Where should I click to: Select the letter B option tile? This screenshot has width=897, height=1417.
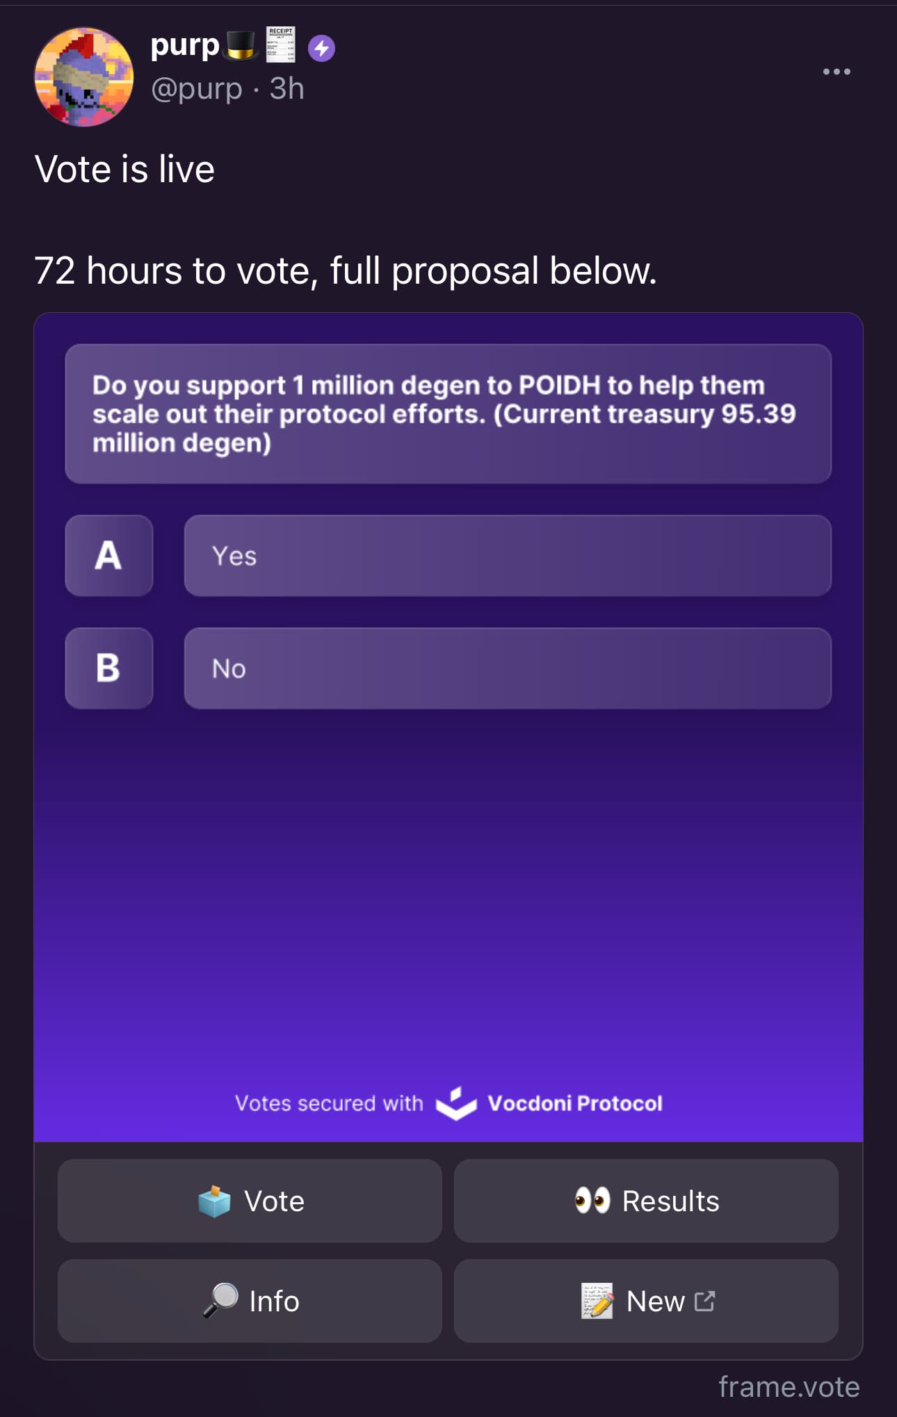(x=109, y=668)
